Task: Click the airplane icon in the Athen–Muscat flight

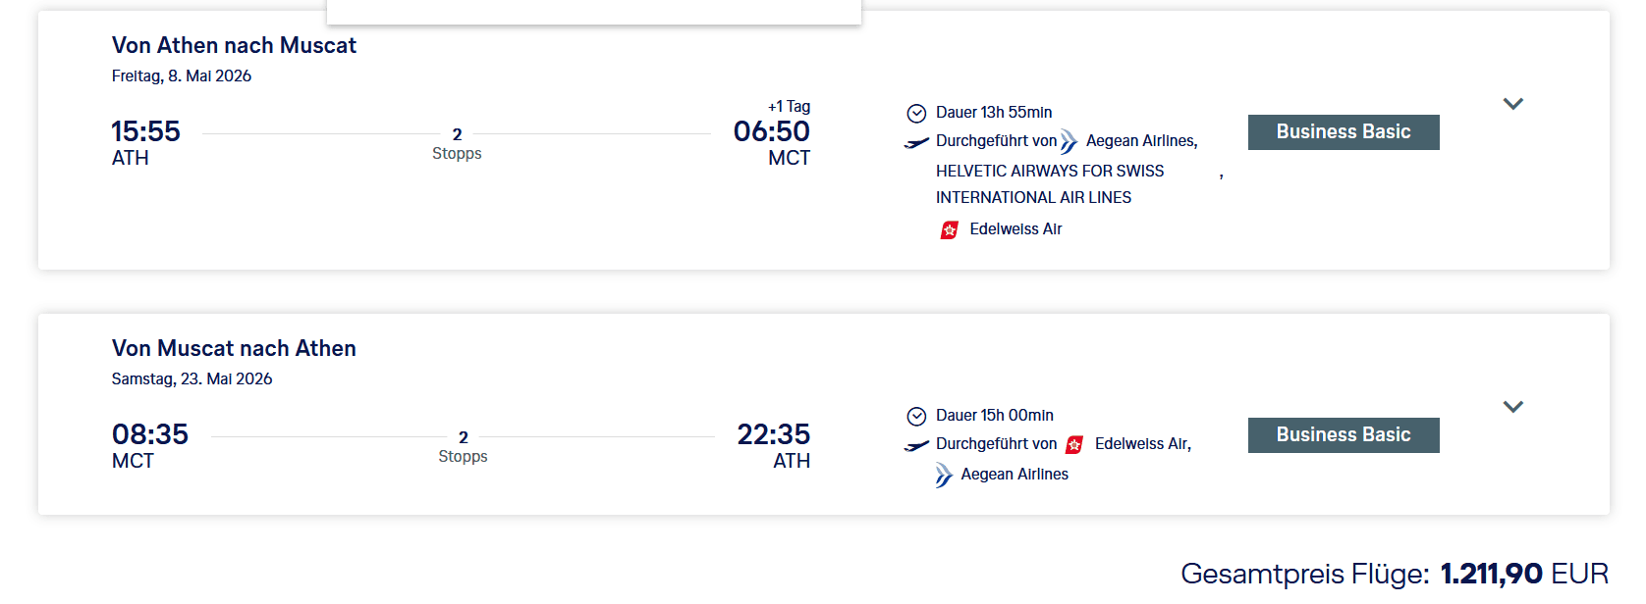Action: tap(916, 143)
